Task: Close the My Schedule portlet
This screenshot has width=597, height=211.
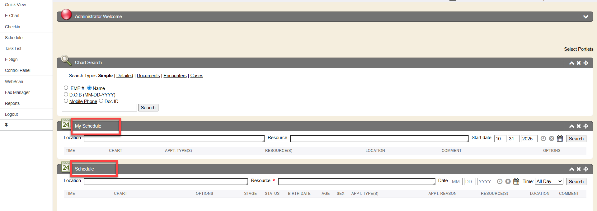Action: click(579, 126)
